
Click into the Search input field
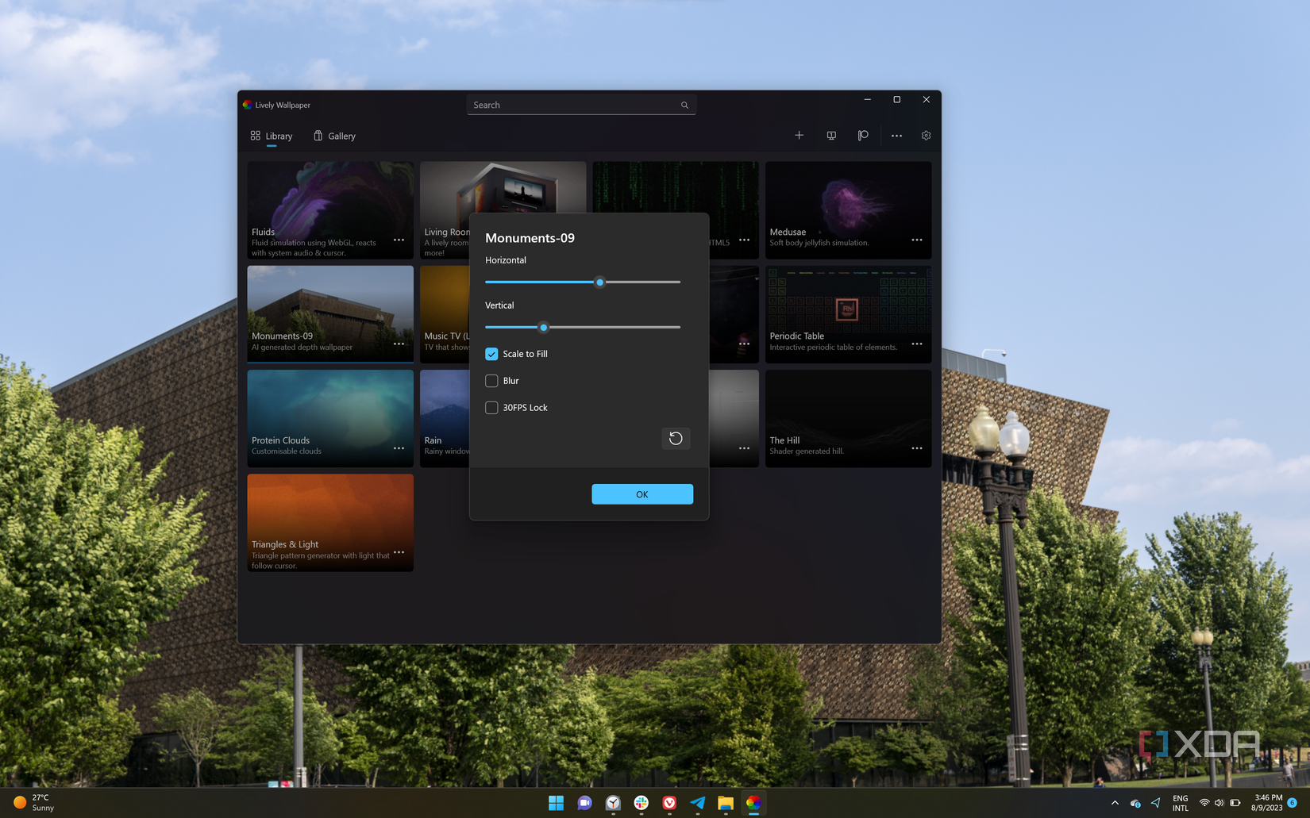click(572, 106)
